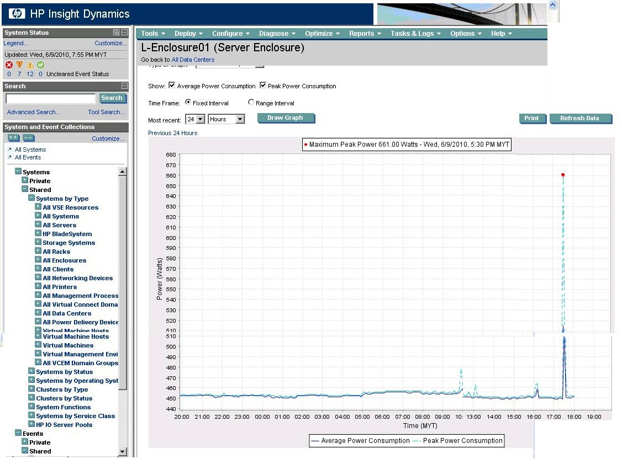Viewport: 622px width, 470px height.
Task: Select All Racks in the tree
Action: 56,251
